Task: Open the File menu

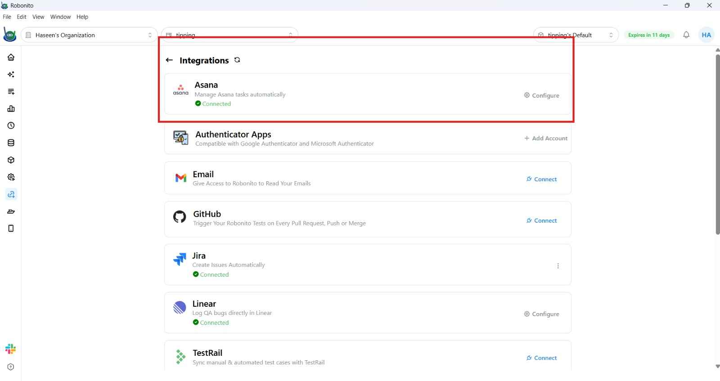Action: (7, 17)
